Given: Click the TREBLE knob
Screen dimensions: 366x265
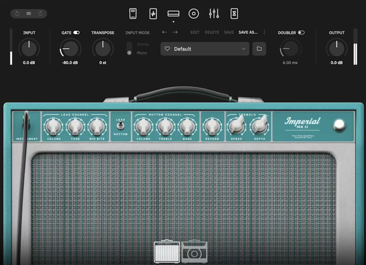Looking at the screenshot, I should pos(166,127).
